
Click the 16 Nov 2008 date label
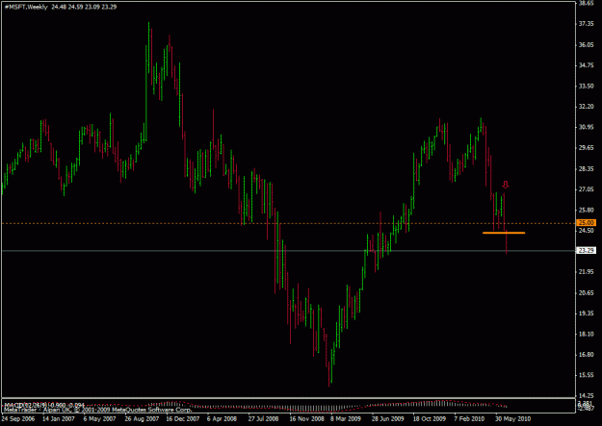tap(306, 418)
